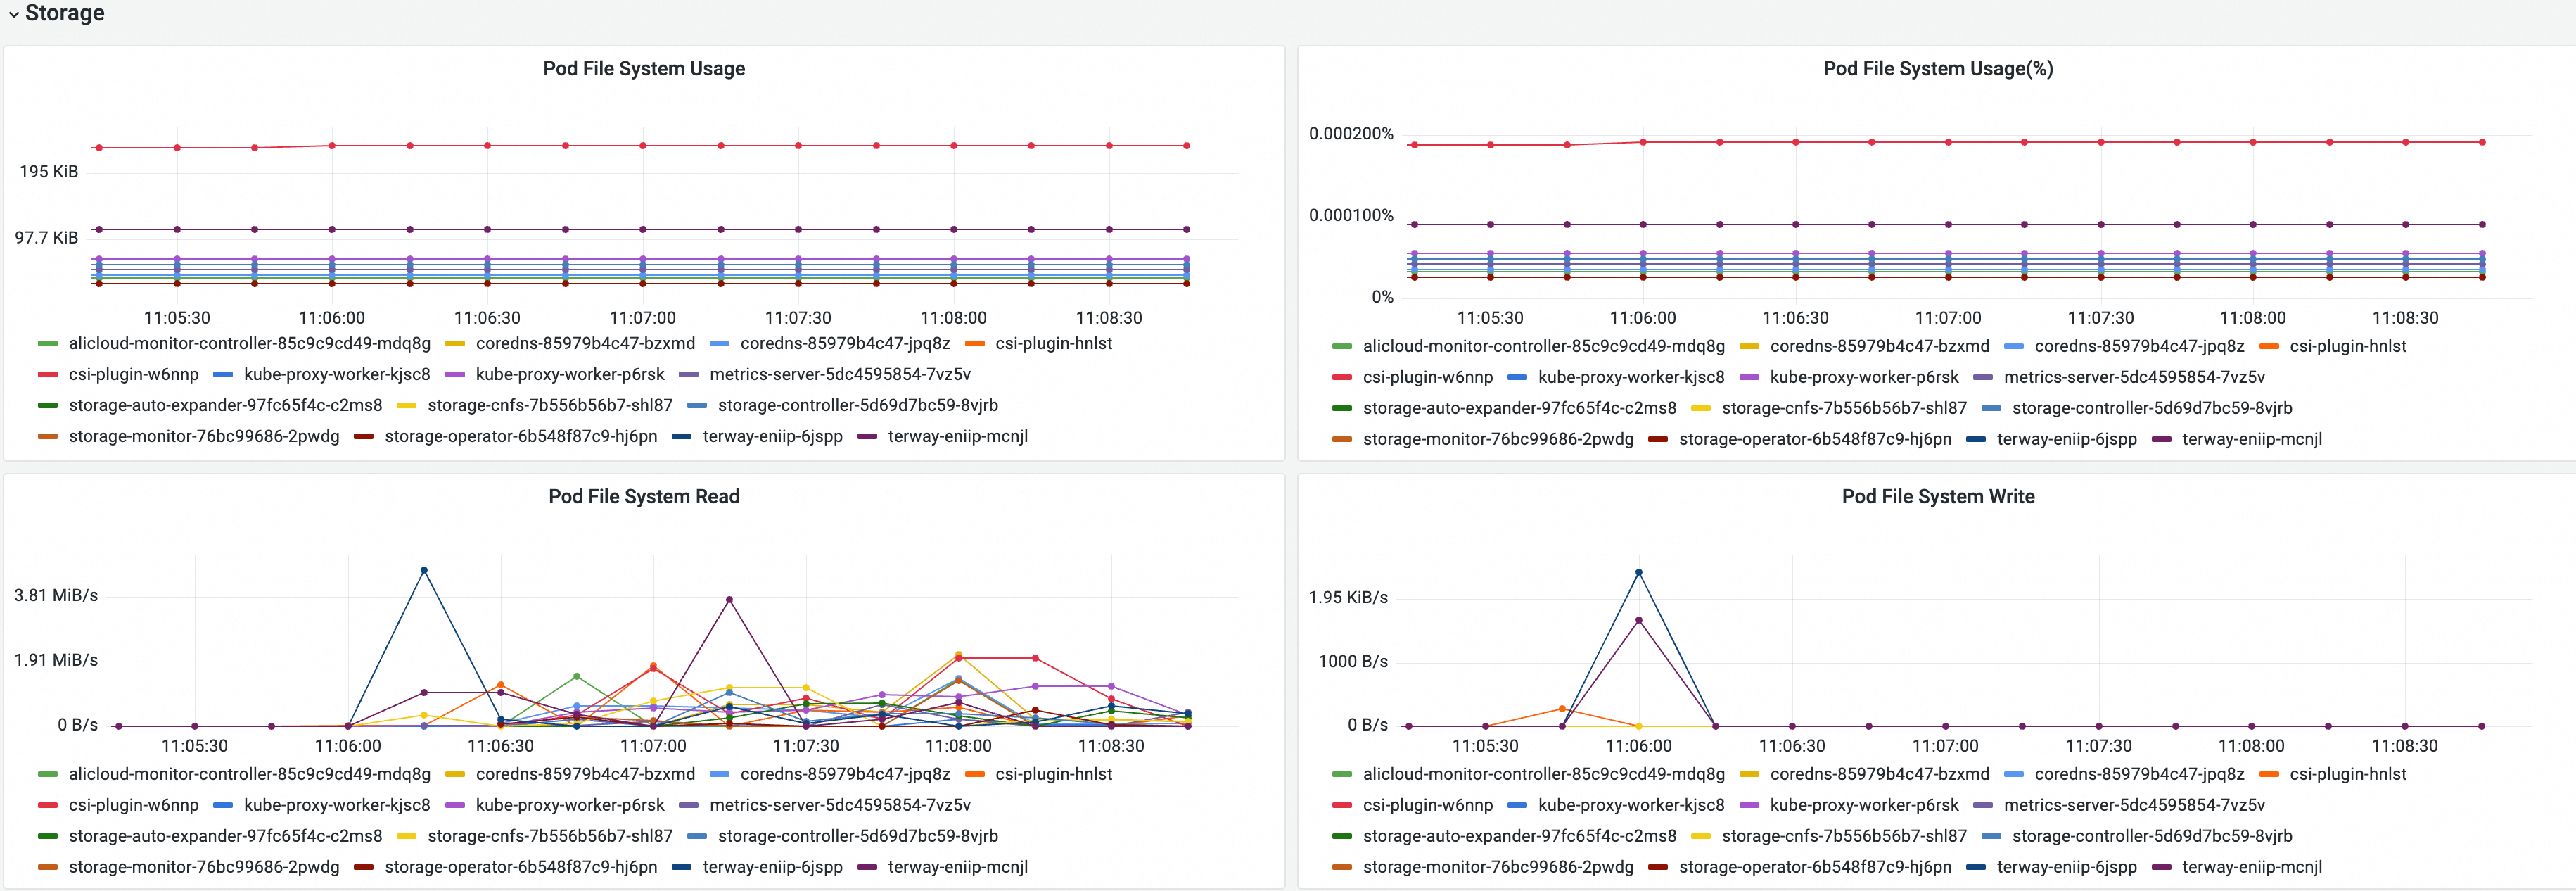Toggle coredns-85979b4c47-jpq8z in Read panel legend

point(844,774)
